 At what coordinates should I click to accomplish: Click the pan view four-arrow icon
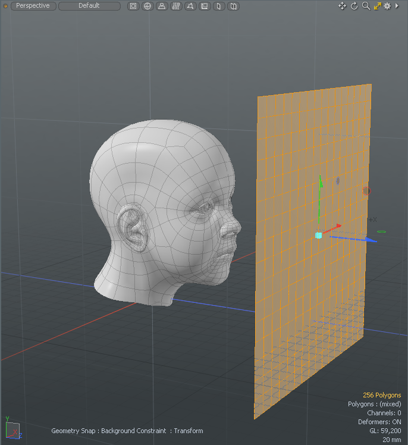[x=343, y=6]
